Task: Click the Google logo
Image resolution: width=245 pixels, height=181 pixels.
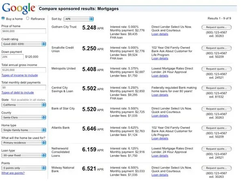Action: [x=17, y=8]
